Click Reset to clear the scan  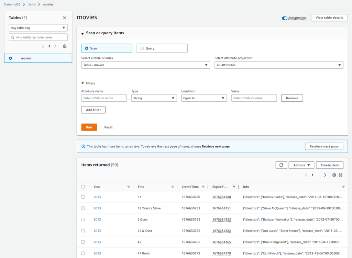point(108,127)
